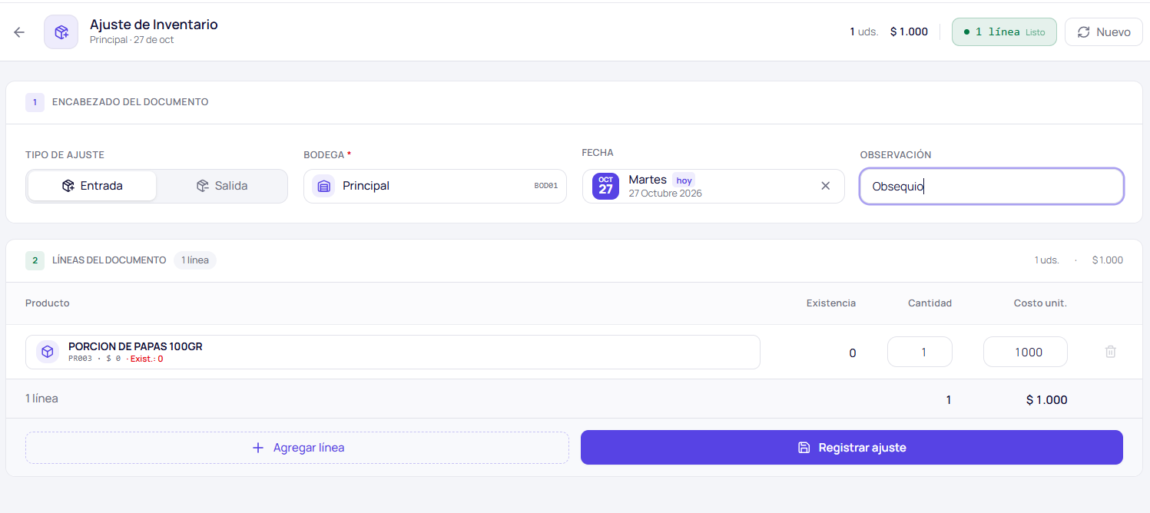Click the Producto column header
The image size is (1150, 513).
click(48, 303)
